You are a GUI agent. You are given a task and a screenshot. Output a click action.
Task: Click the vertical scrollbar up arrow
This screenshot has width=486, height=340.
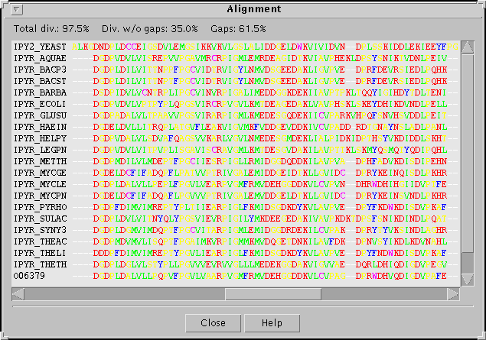[466, 47]
